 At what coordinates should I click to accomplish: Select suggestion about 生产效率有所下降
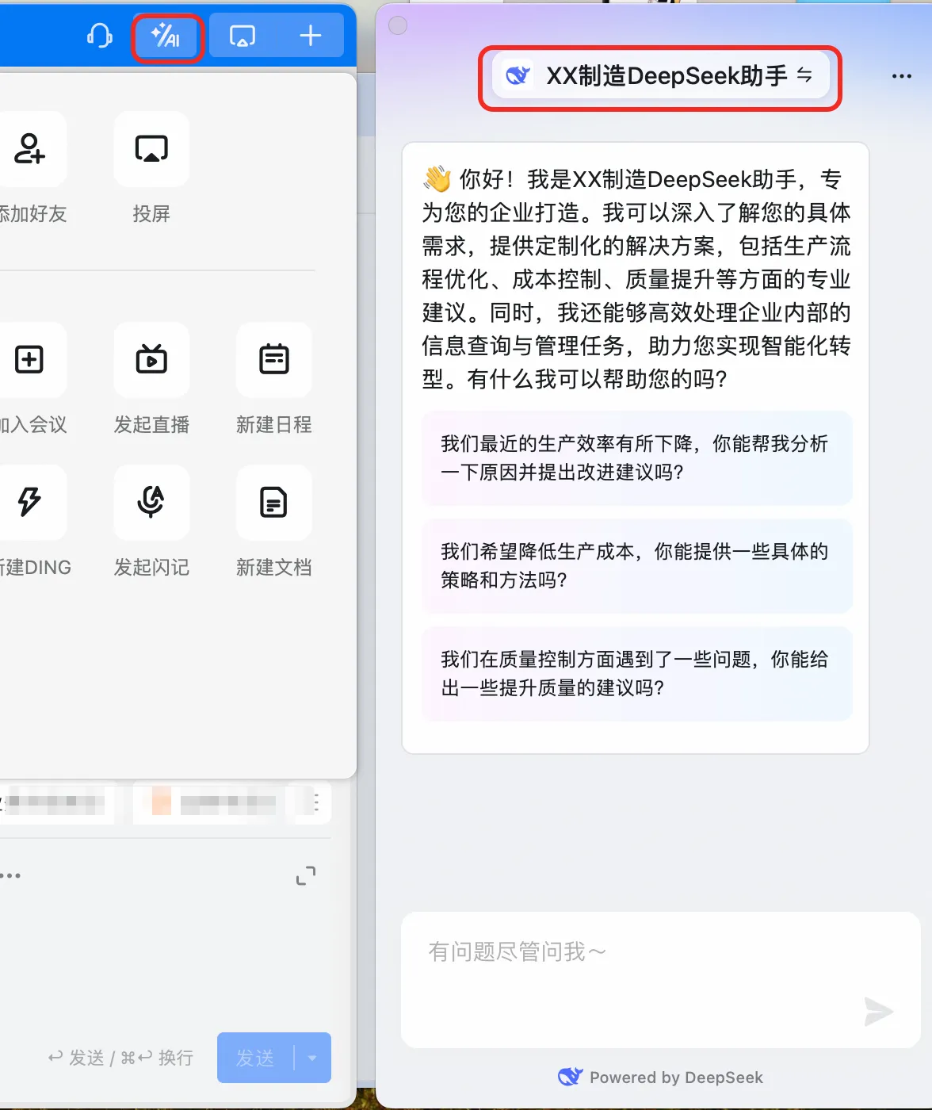636,458
